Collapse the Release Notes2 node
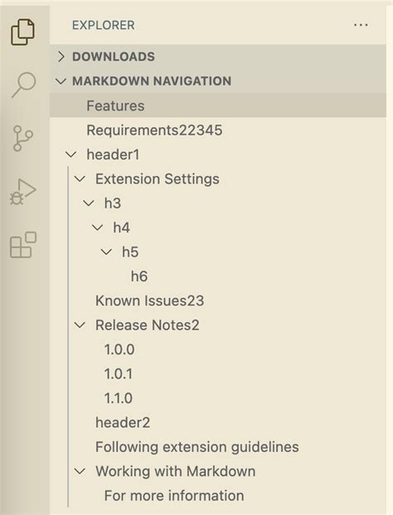The image size is (393, 515). pos(80,325)
